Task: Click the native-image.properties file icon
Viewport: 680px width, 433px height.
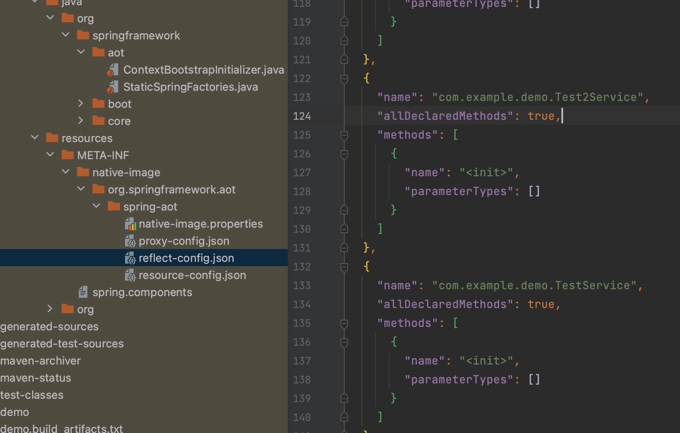Action: pyautogui.click(x=130, y=224)
